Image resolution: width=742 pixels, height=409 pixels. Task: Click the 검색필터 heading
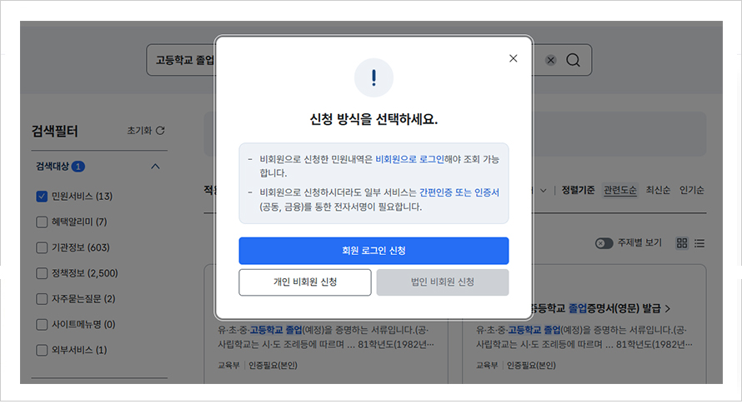(x=54, y=131)
